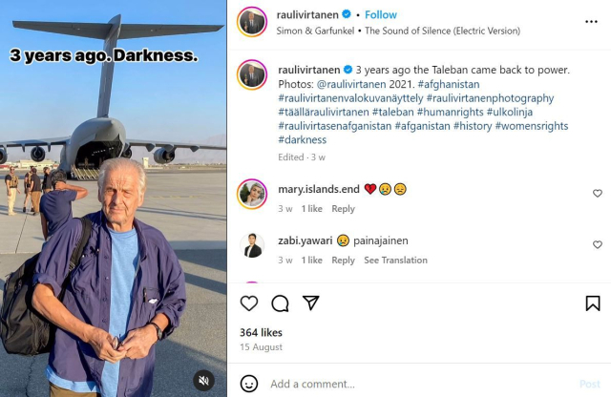Like mary.islands.end's comment
The image size is (611, 397).
[598, 194]
